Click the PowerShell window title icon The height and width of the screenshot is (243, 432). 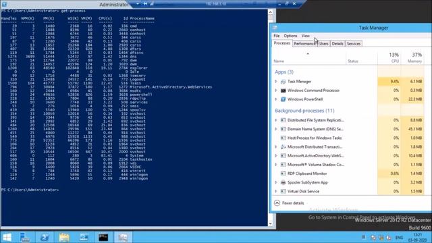[4, 4]
